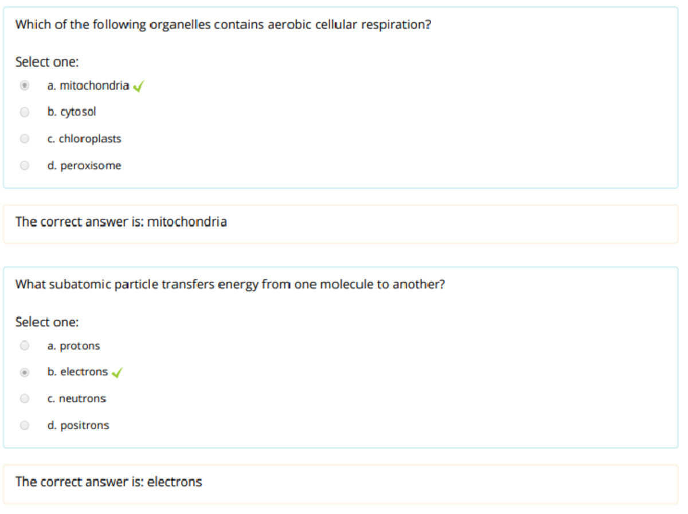
Task: Click the aerobic cellular respiration question text
Action: 224,24
